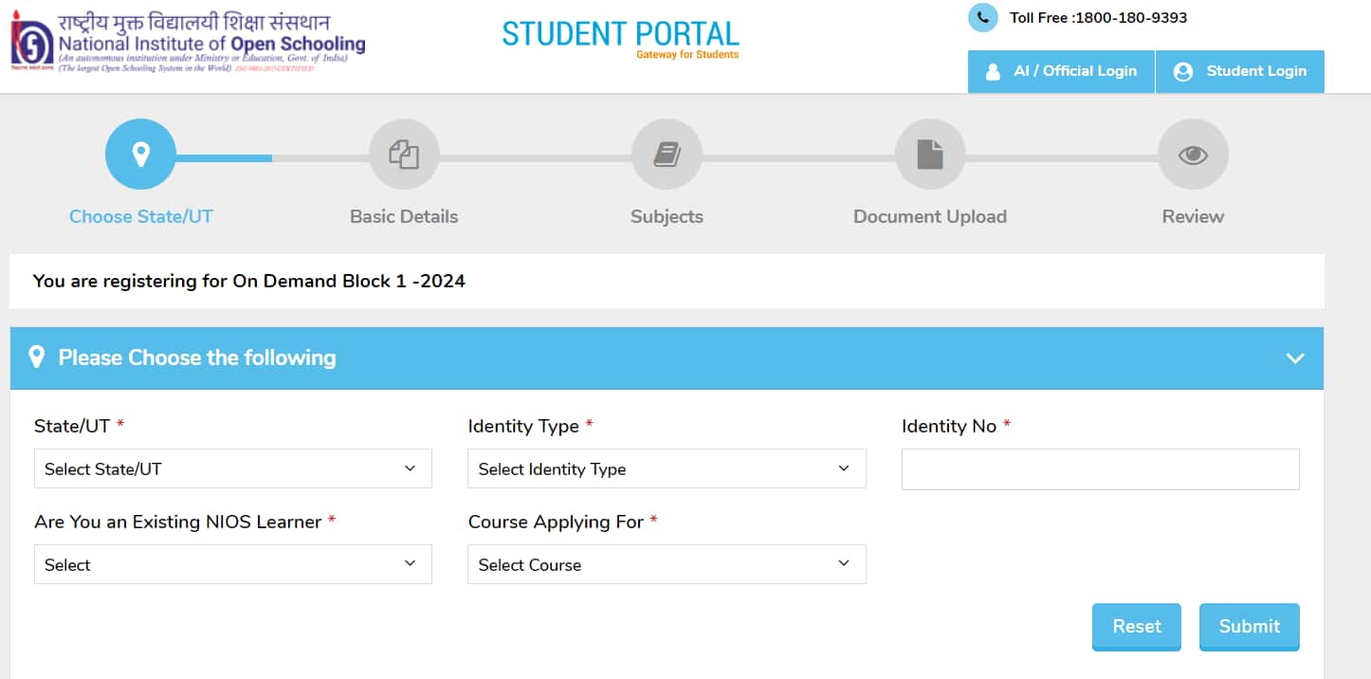Click the pin icon beside Please Choose the following
The width and height of the screenshot is (1371, 679).
coord(37,357)
